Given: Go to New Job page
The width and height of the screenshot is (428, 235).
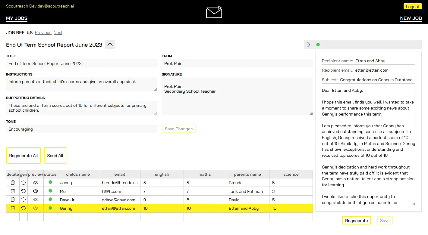Looking at the screenshot, I should 411,18.
